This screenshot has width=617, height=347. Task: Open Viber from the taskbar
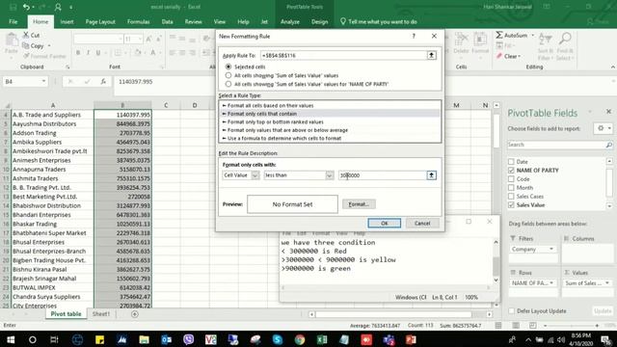[189, 339]
